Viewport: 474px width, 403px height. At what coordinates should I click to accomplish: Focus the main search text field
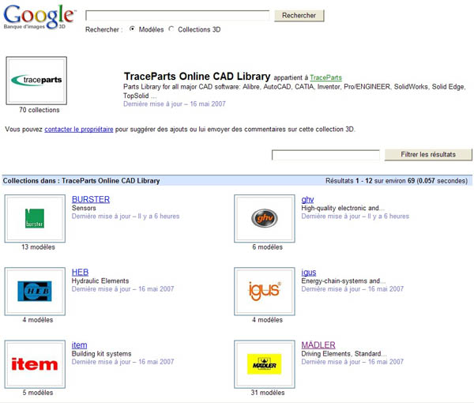(x=178, y=15)
